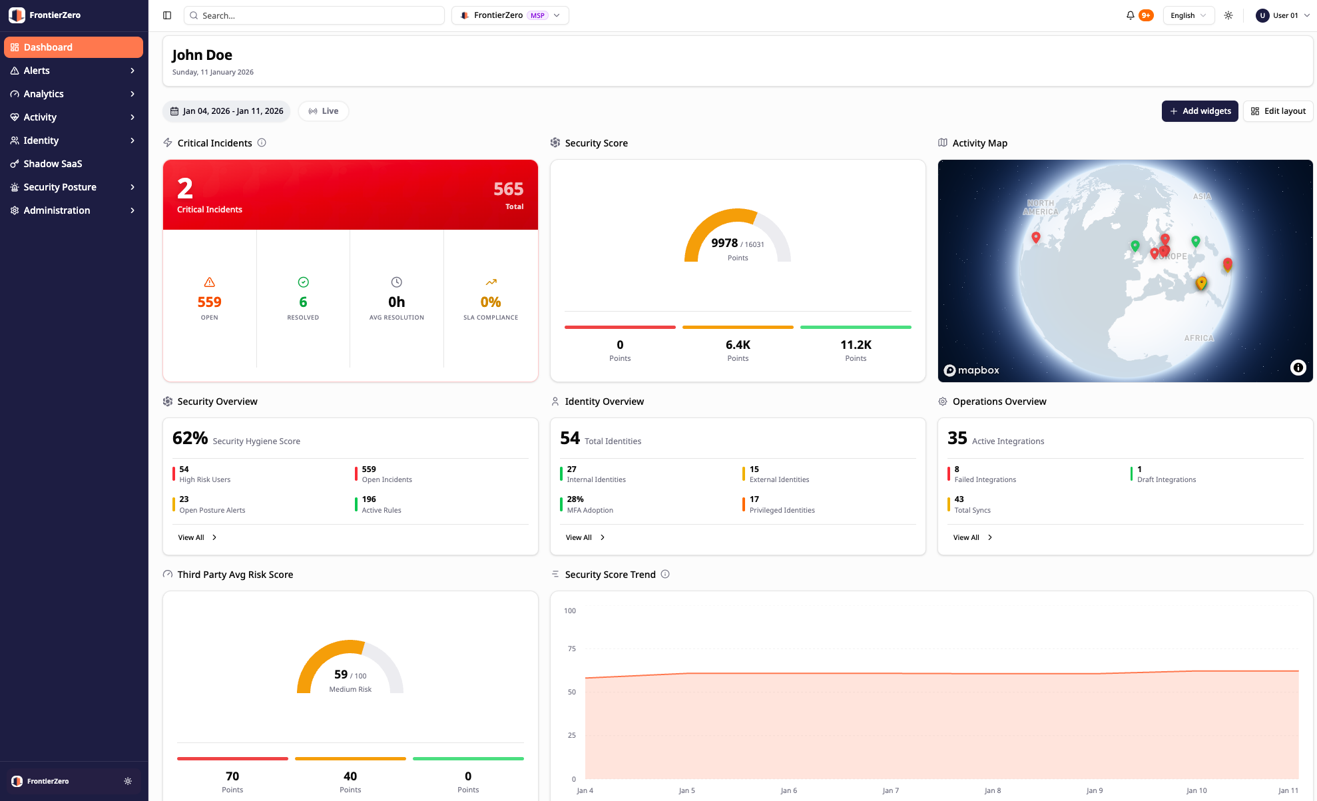Select Dashboard in the sidebar

[x=73, y=47]
